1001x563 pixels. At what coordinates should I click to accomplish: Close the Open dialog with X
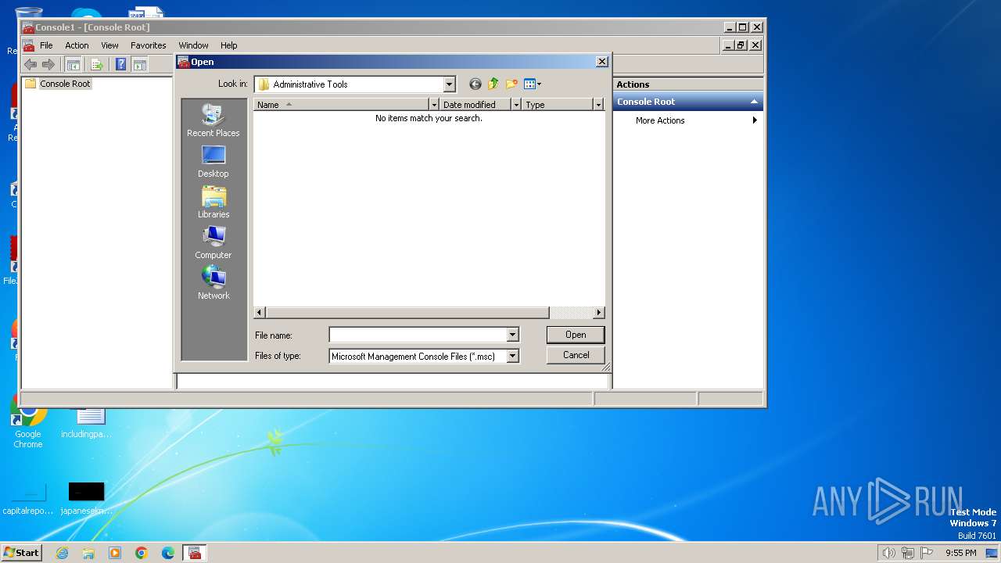pos(601,62)
